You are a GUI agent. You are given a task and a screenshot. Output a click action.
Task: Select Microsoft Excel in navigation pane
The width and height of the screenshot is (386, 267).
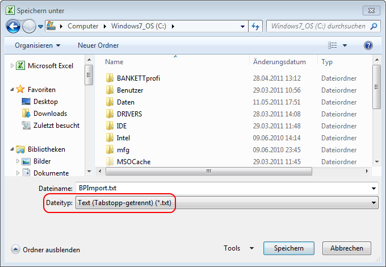(51, 66)
